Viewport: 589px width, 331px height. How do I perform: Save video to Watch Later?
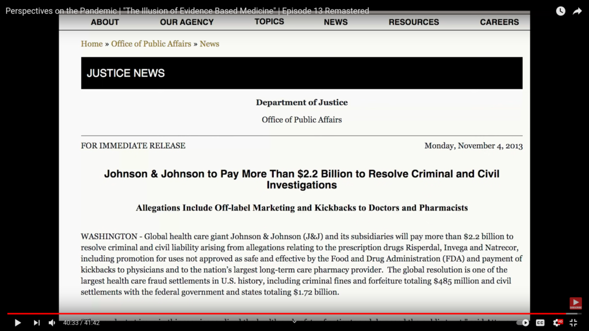[560, 11]
